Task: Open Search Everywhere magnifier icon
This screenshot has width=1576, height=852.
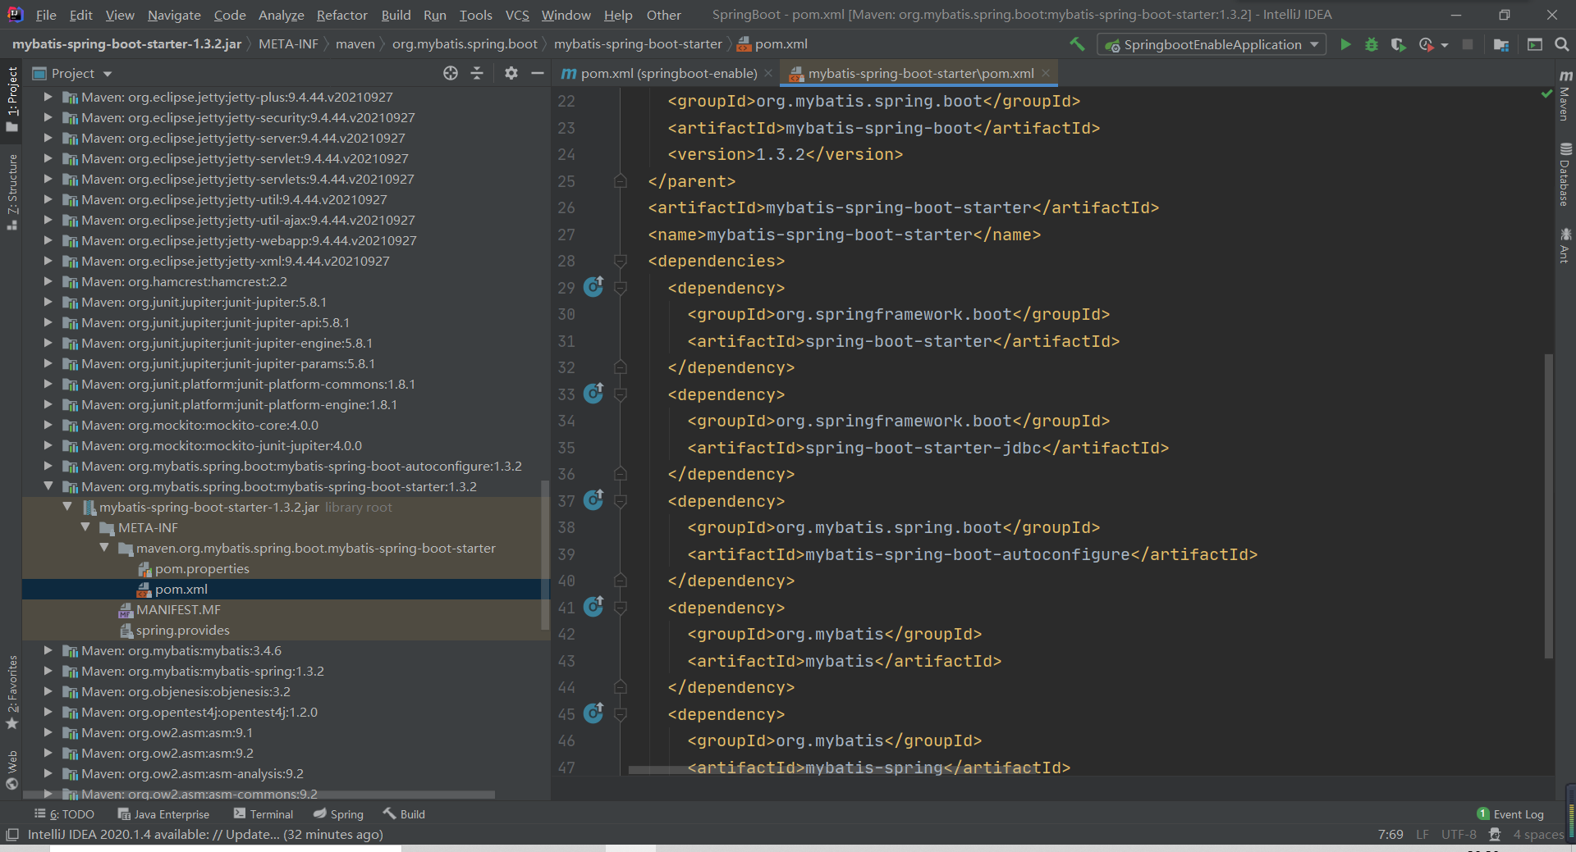Action: tap(1561, 44)
